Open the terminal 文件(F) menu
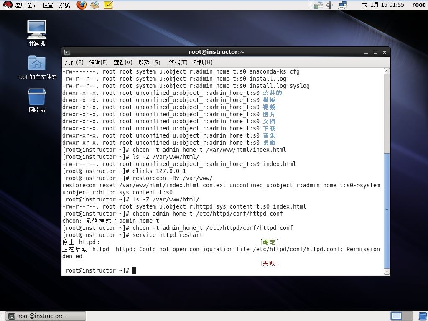 74,62
